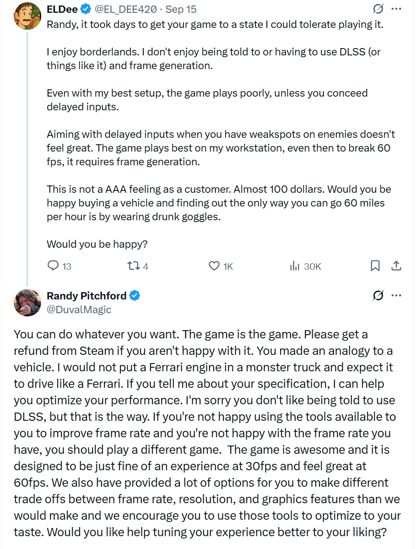The image size is (416, 549).
Task: Open Randy Pitchford's profile avatar
Action: click(27, 303)
